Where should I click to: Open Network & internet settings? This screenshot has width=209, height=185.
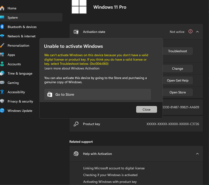pos(21,36)
